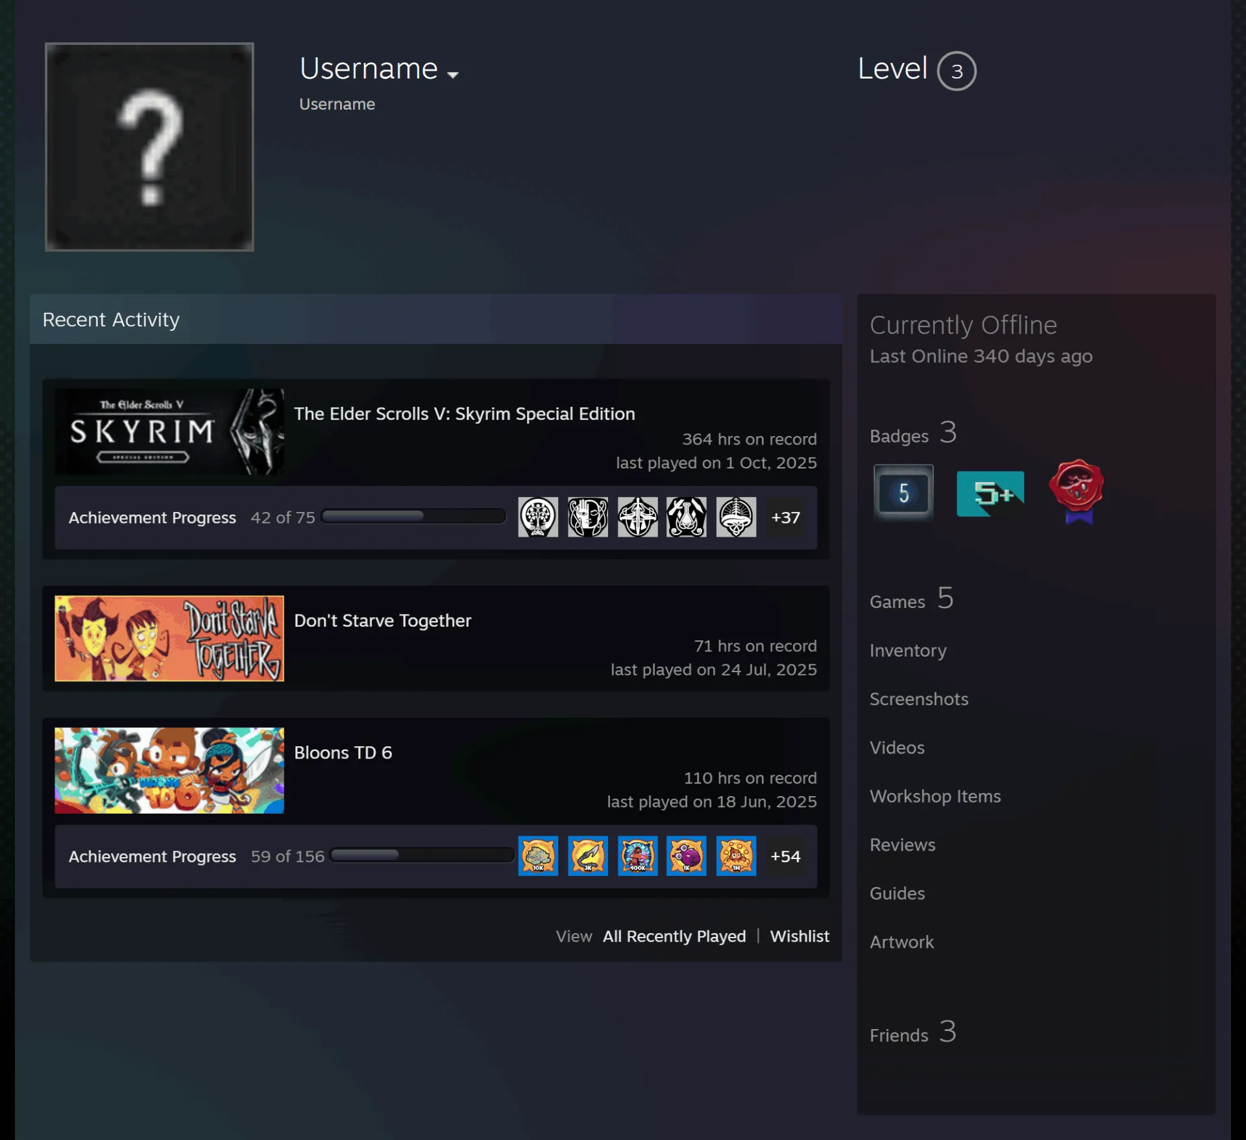The image size is (1246, 1140).
Task: Open the Guides link
Action: coord(898,893)
